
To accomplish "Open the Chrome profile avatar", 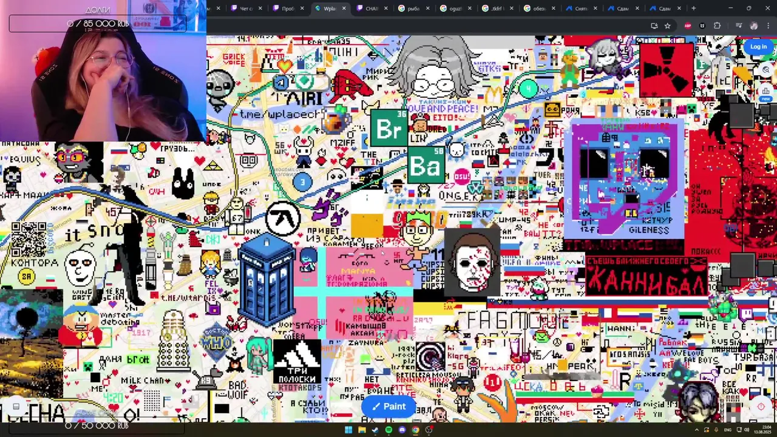I will tap(754, 25).
